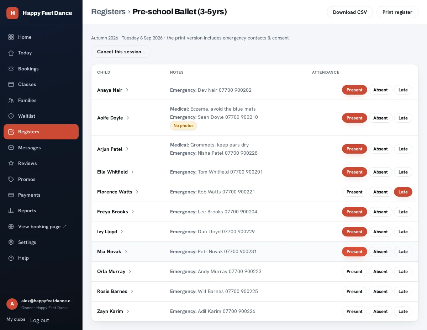The width and height of the screenshot is (427, 330).
Task: Click the Settings gear icon in sidebar
Action: pyautogui.click(x=11, y=242)
